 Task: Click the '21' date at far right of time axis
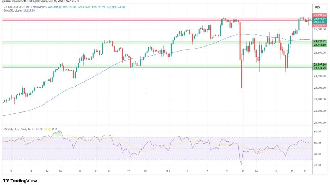click(x=305, y=172)
